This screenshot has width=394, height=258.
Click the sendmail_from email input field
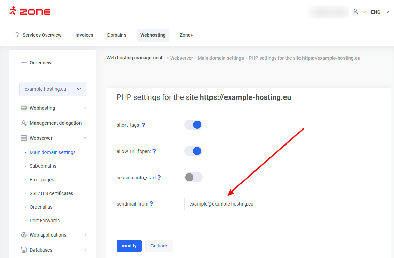pyautogui.click(x=282, y=204)
